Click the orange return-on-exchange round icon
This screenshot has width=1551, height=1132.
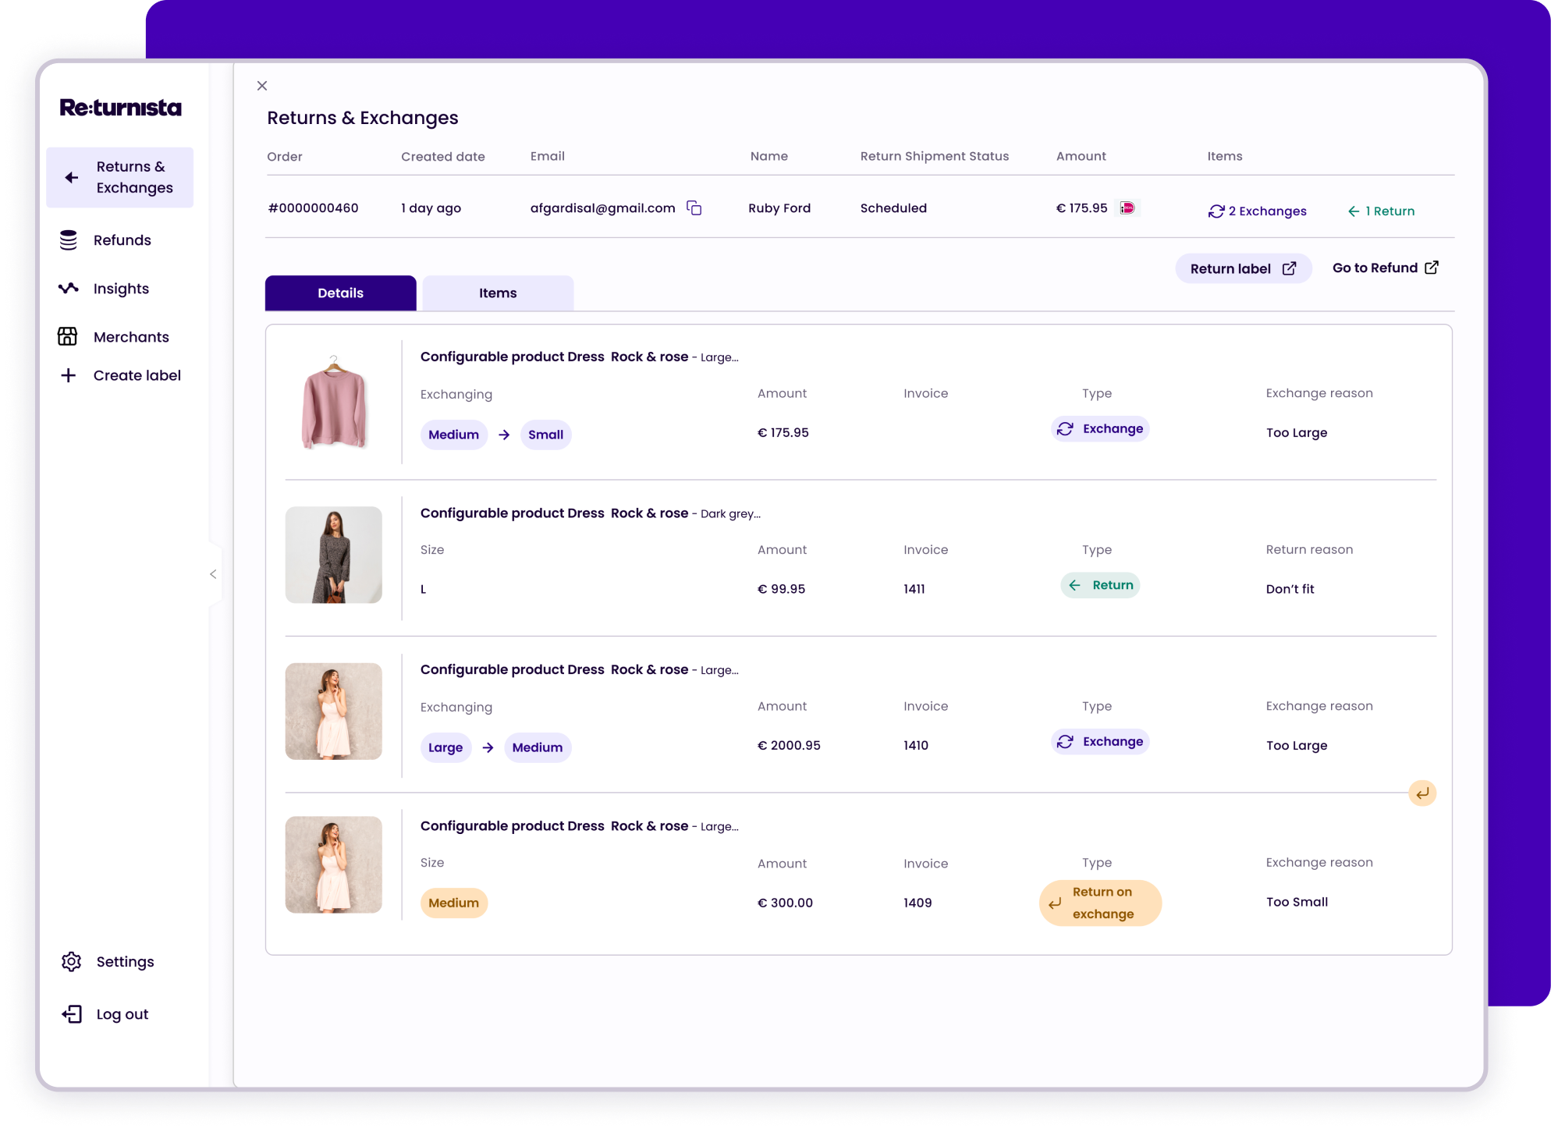tap(1421, 793)
